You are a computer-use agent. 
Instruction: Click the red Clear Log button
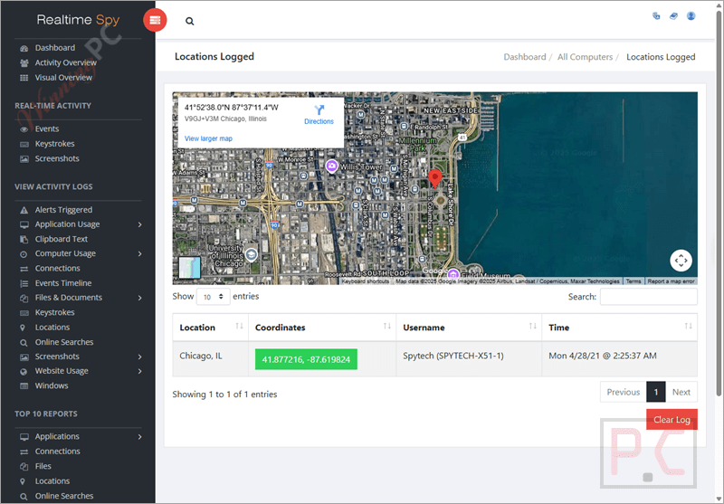pos(672,420)
